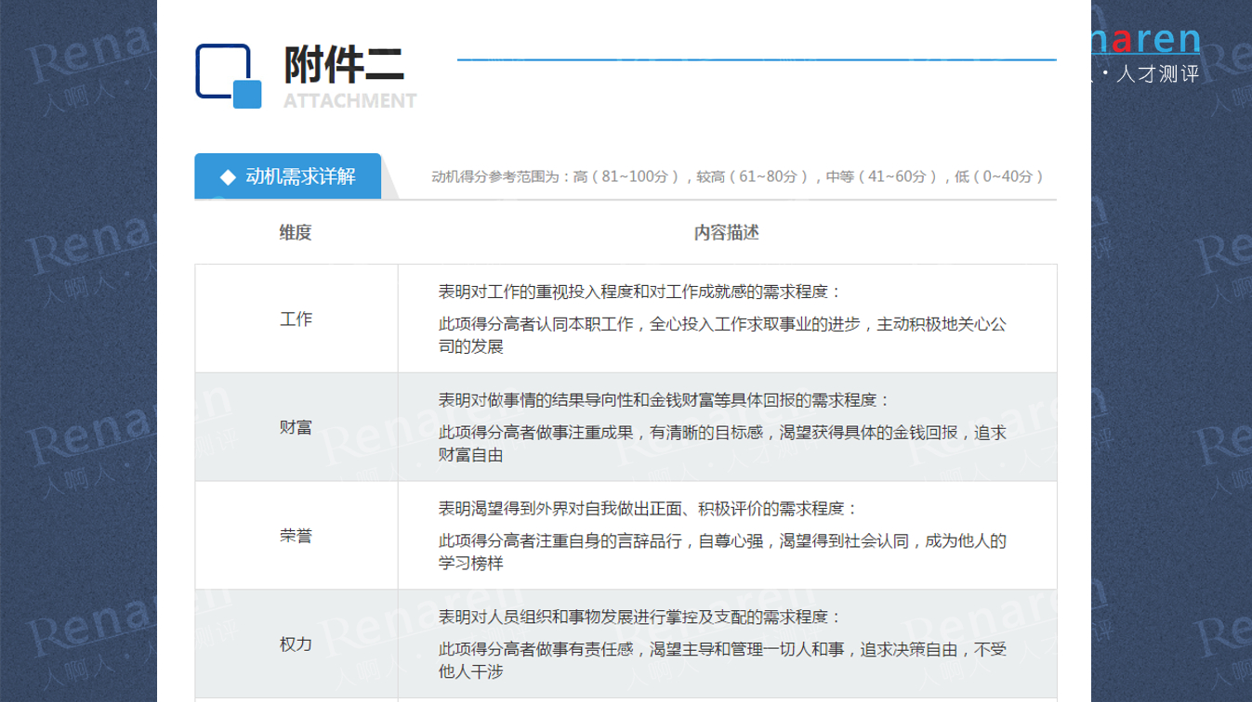Select the 财富 dimension cell
Viewport: 1252px width, 702px height.
point(296,427)
